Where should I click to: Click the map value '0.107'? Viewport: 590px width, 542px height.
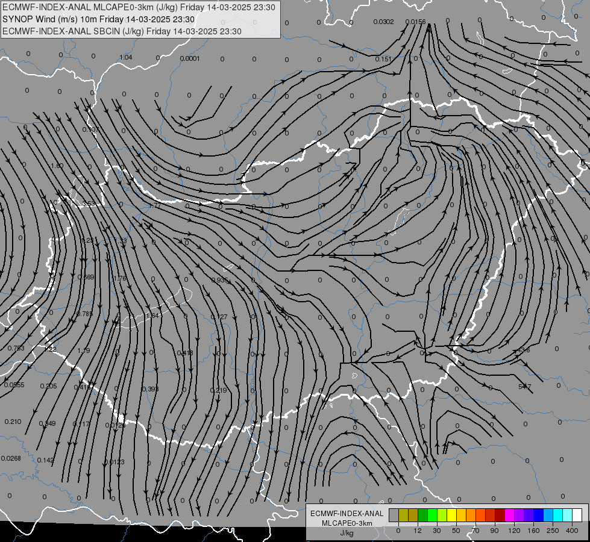point(90,129)
